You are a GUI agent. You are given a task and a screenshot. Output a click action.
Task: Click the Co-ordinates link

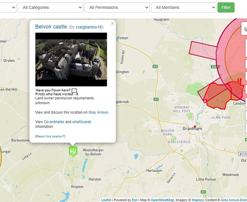53,122
